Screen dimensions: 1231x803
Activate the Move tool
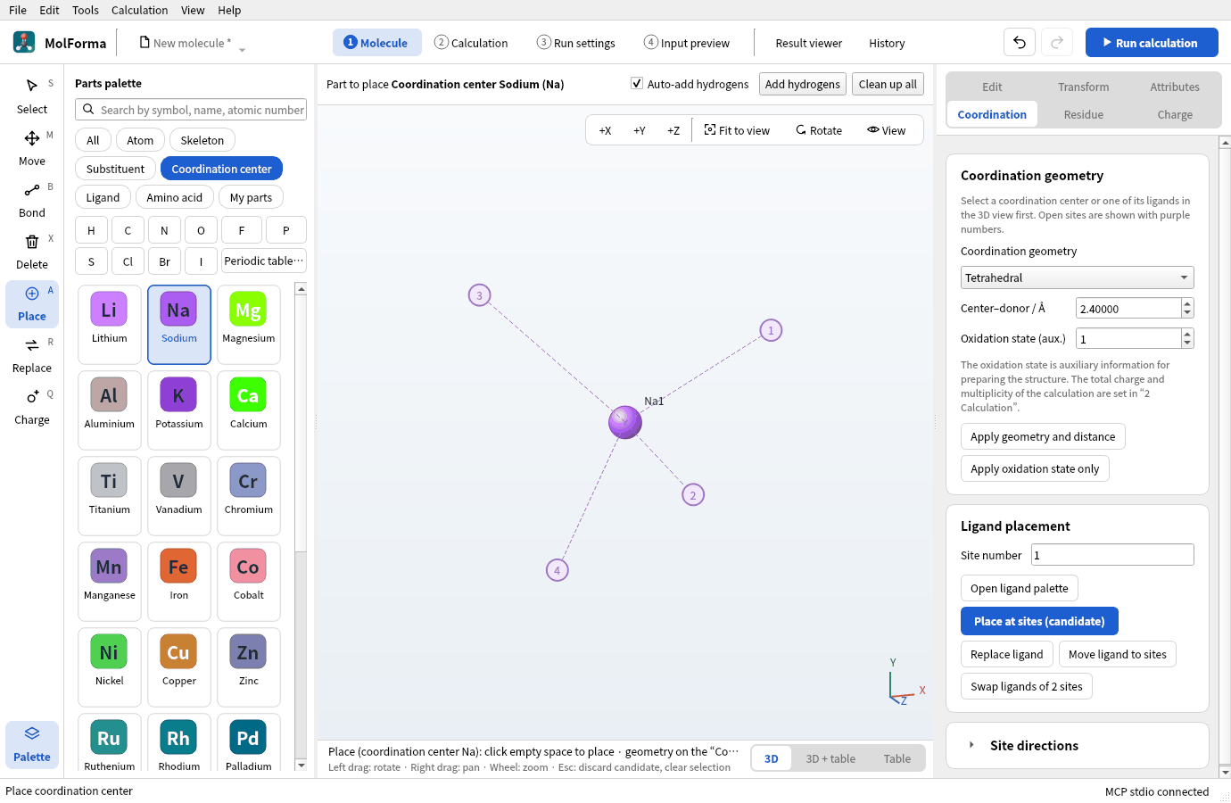[32, 148]
